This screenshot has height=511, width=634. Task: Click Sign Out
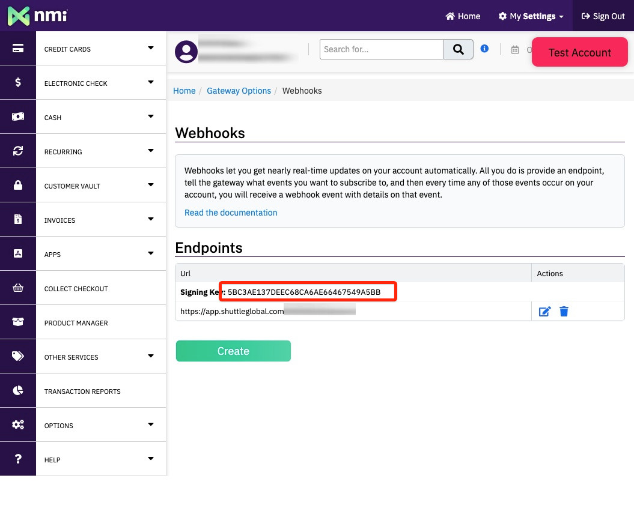tap(603, 16)
